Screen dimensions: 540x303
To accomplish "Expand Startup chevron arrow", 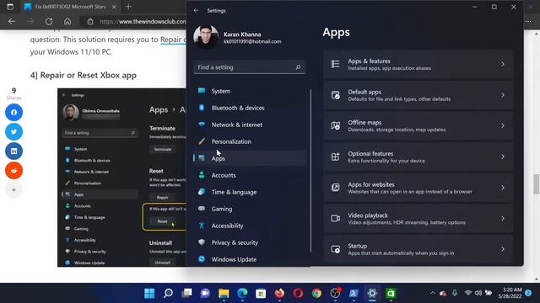I will tap(503, 249).
